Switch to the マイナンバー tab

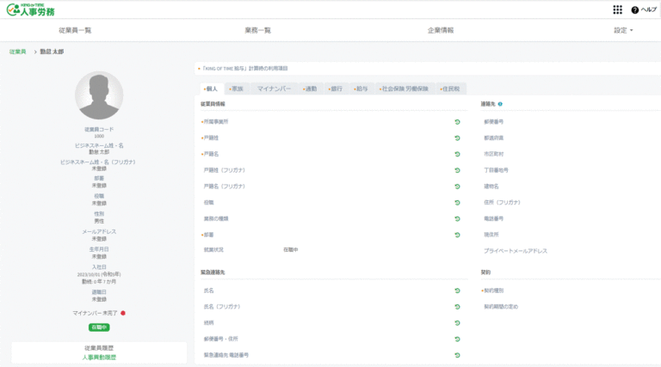[274, 89]
